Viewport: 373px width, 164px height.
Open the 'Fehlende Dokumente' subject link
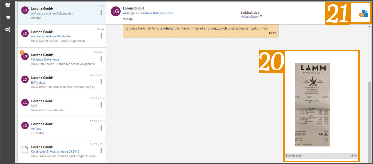click(45, 59)
